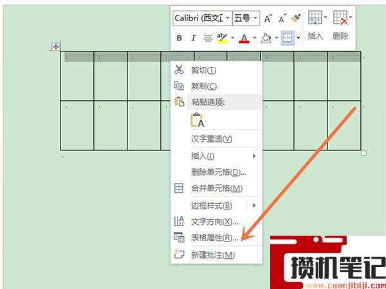Choose 合并单元格(M) from the menu

pos(216,188)
